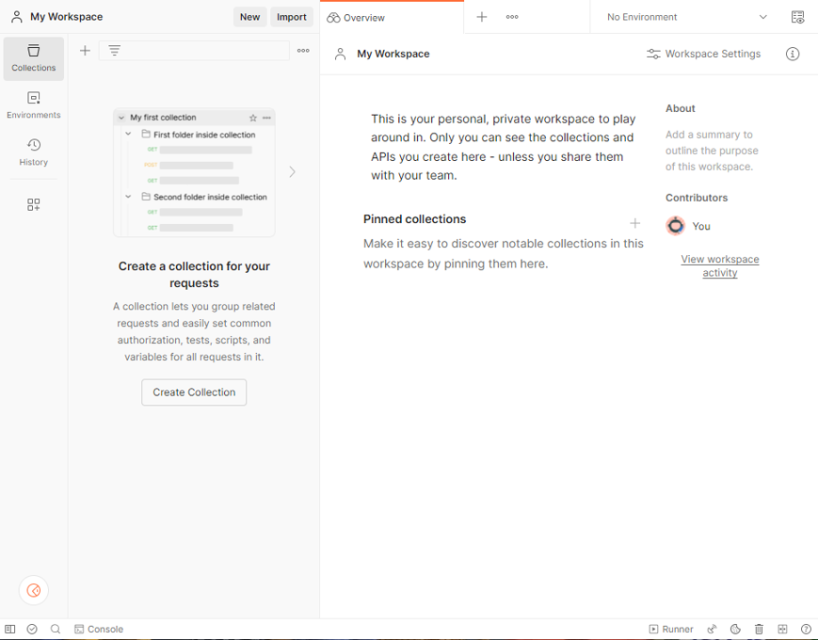Image resolution: width=818 pixels, height=640 pixels.
Task: Open Find and Replace search icon
Action: coord(56,629)
